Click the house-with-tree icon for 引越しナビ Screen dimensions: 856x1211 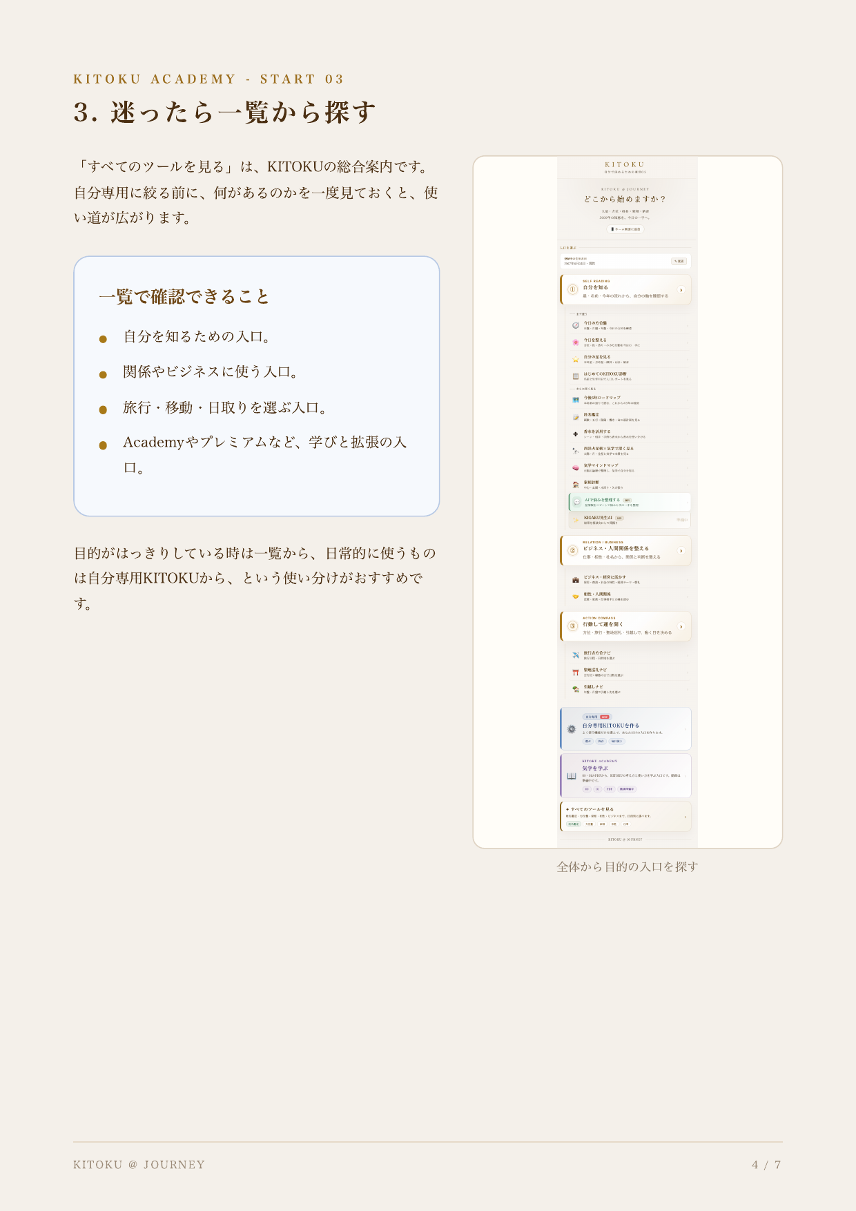coord(576,689)
